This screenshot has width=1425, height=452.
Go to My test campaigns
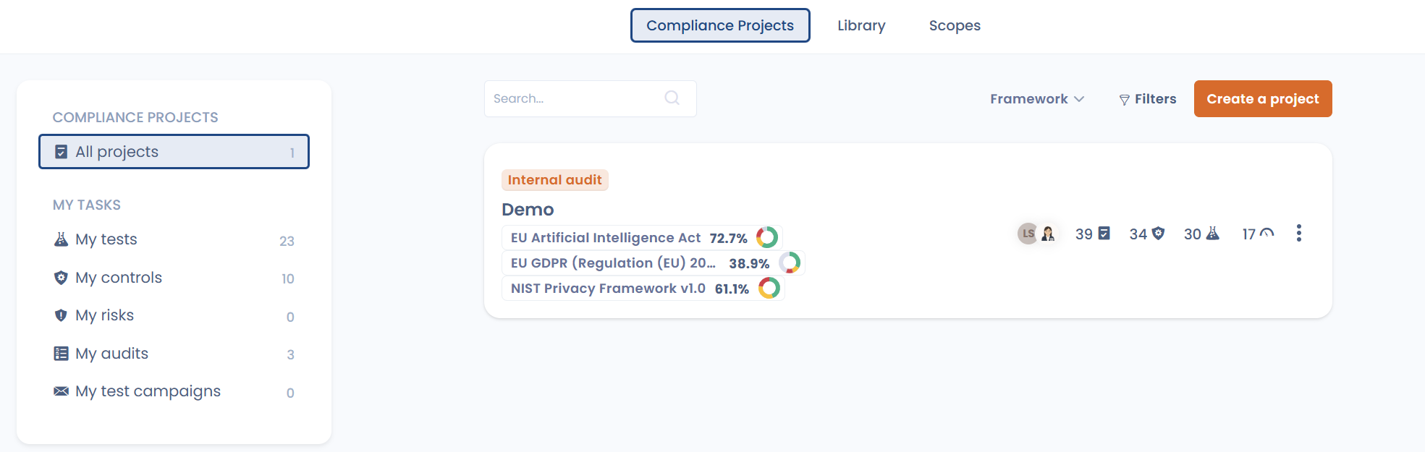pos(148,391)
